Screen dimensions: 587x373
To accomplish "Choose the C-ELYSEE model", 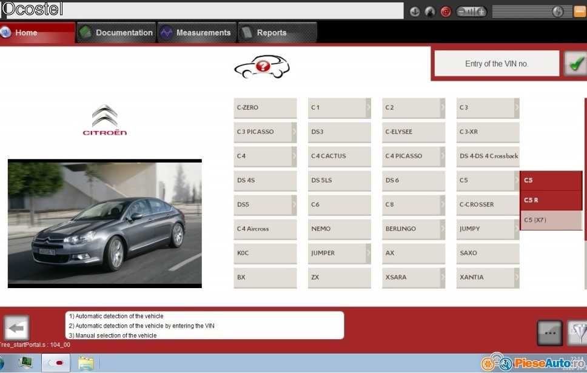I will tap(414, 132).
